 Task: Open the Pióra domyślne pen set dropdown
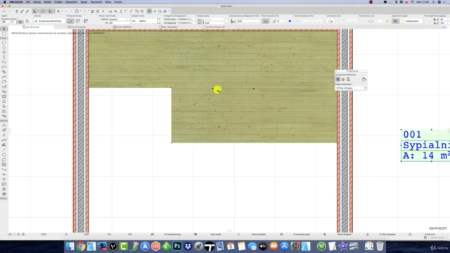(259, 234)
